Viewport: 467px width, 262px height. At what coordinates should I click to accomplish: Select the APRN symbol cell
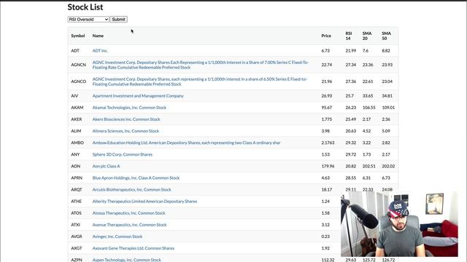[x=77, y=178]
